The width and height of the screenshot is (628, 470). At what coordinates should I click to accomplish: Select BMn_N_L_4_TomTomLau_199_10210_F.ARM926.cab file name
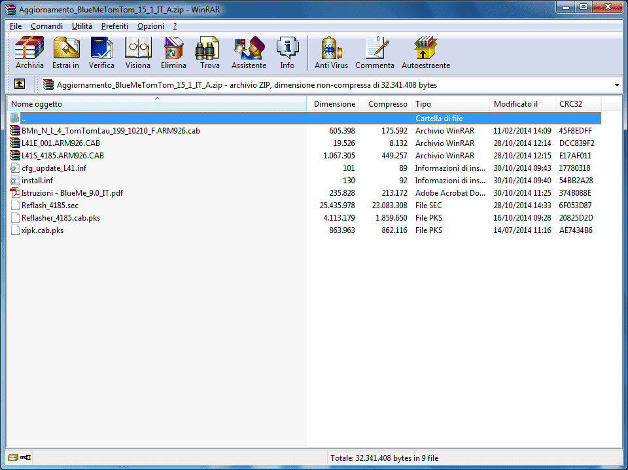[x=111, y=131]
